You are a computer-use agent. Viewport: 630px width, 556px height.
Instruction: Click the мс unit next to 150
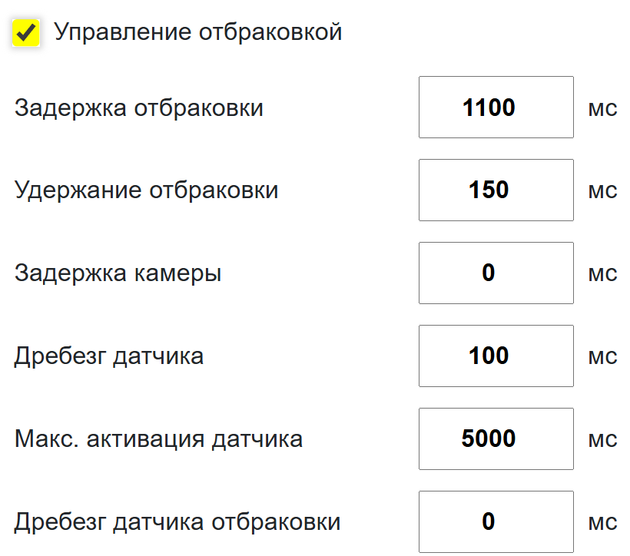click(x=602, y=191)
